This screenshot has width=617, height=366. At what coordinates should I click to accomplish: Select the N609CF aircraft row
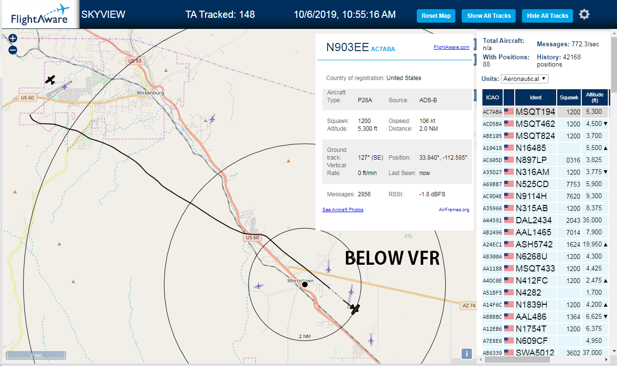546,341
